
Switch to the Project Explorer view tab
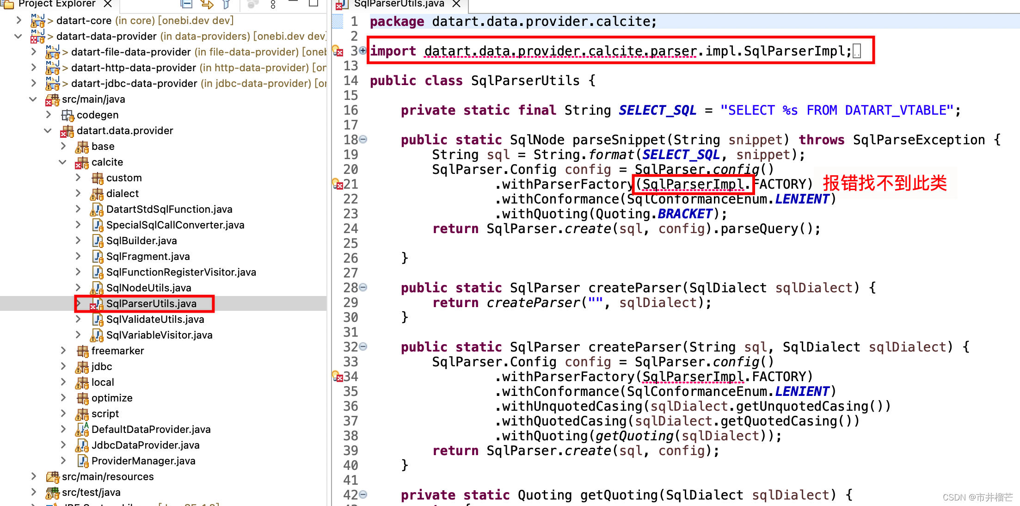tap(56, 4)
